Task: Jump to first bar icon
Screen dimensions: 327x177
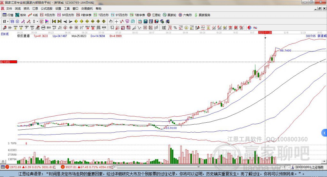Action: pos(54,21)
